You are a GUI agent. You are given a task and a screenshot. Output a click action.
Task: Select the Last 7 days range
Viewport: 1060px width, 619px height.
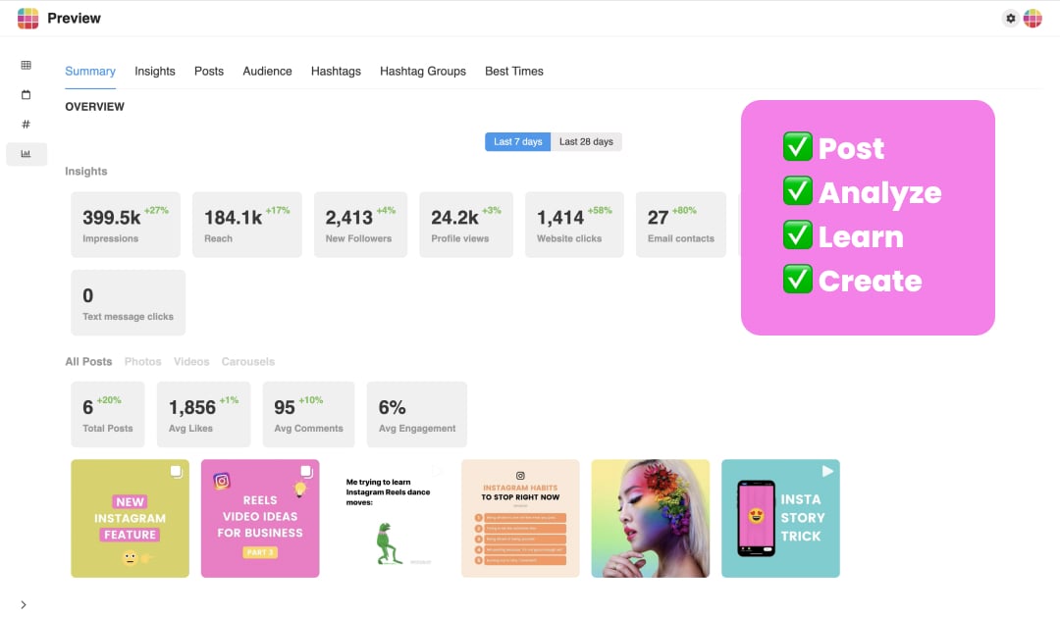518,142
